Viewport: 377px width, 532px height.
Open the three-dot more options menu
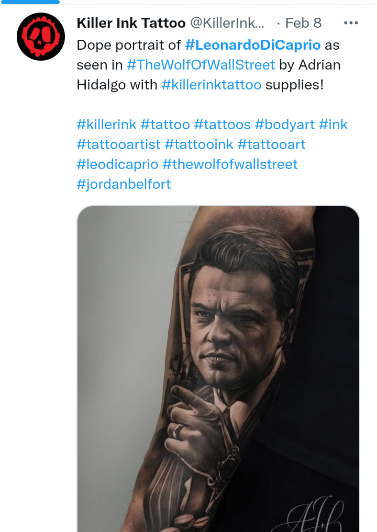pyautogui.click(x=351, y=23)
